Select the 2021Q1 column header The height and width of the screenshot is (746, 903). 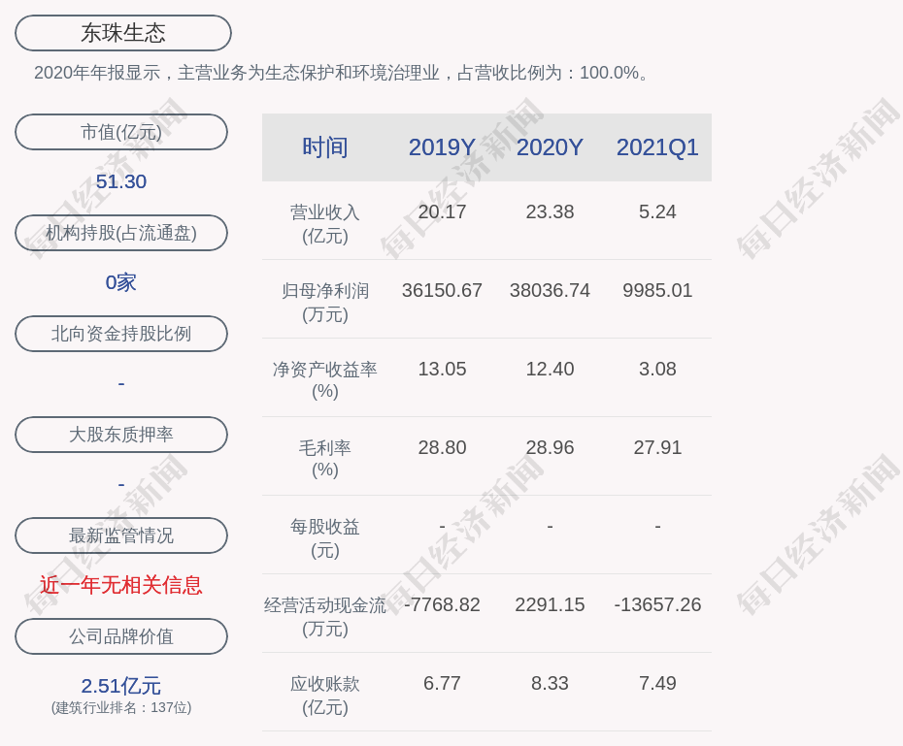coord(657,147)
